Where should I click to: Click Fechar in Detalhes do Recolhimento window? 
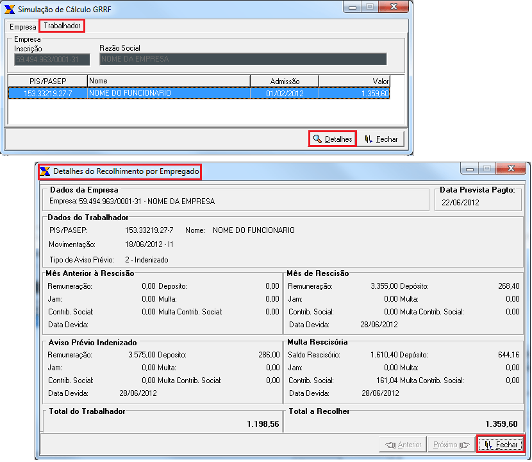(501, 444)
